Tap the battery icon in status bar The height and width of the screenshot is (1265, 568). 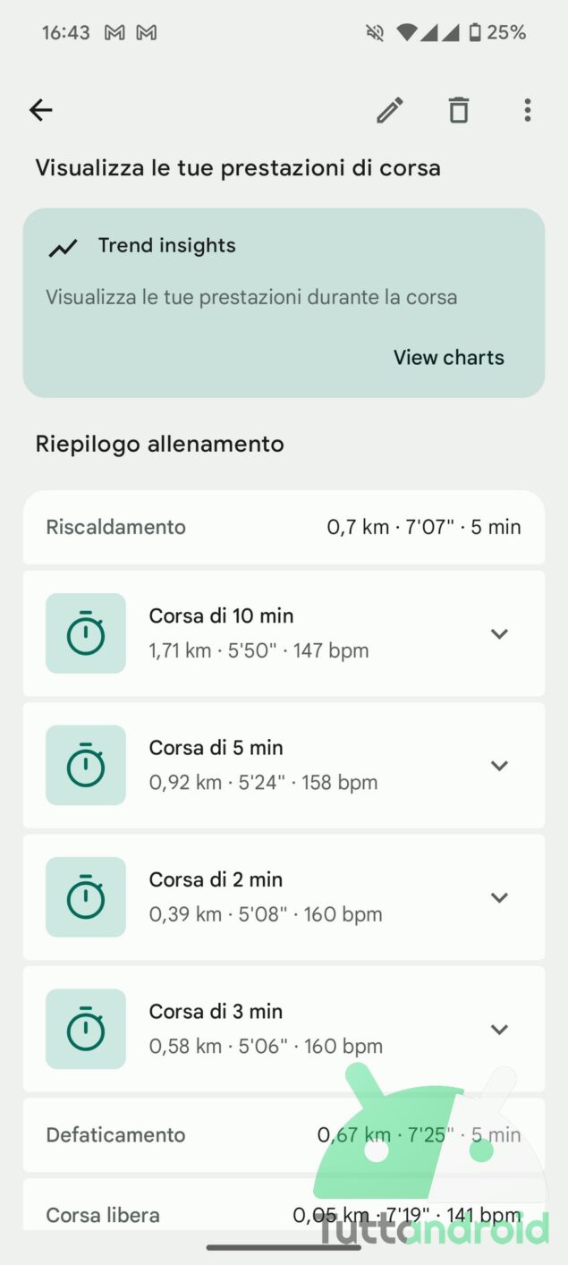pyautogui.click(x=474, y=33)
